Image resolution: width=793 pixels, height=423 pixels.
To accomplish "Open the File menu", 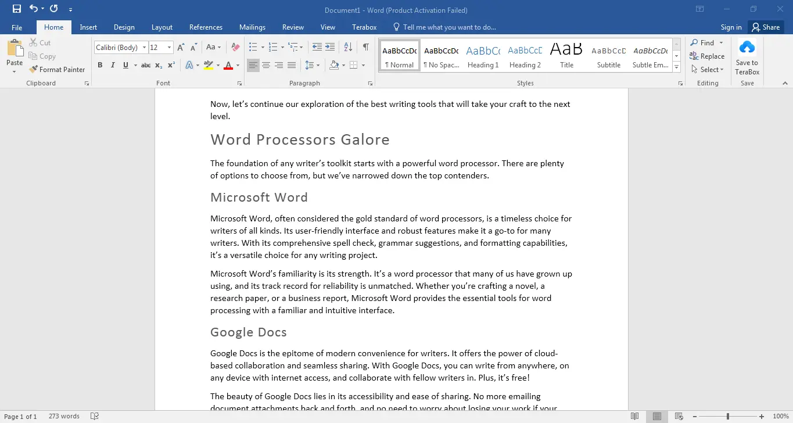I will tap(17, 27).
